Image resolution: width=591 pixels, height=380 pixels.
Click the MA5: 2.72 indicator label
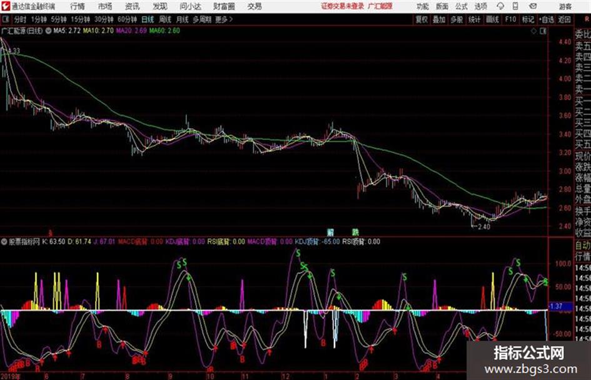point(67,31)
